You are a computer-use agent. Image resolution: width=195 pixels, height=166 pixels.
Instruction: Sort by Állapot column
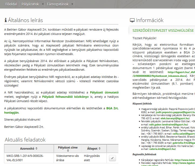pyautogui.click(x=94, y=149)
